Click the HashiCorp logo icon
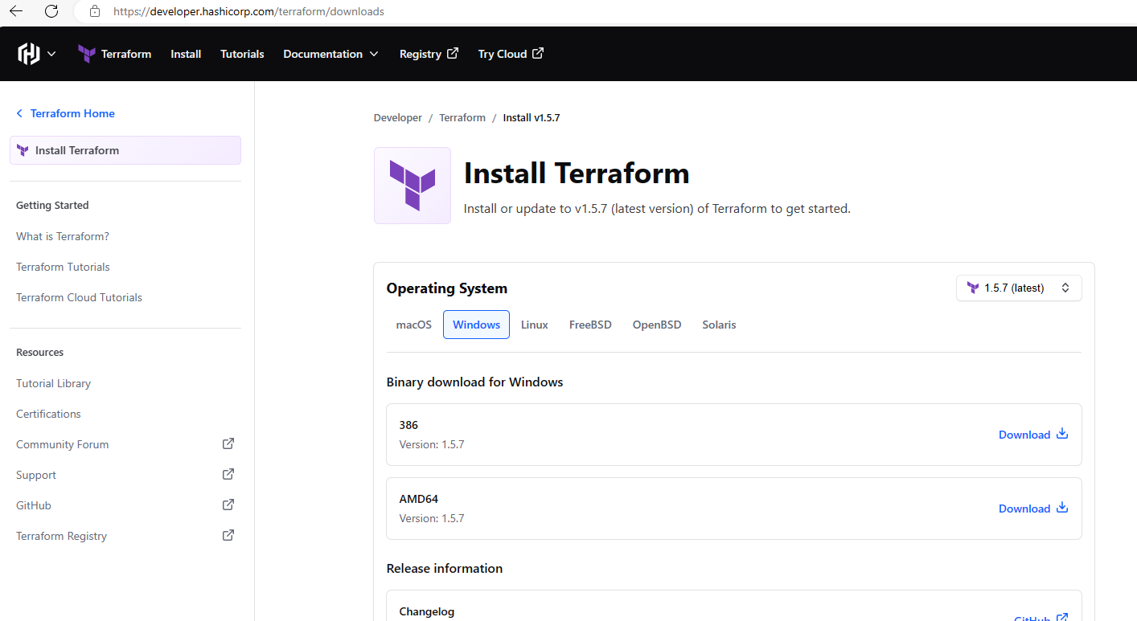The width and height of the screenshot is (1137, 621). 29,54
